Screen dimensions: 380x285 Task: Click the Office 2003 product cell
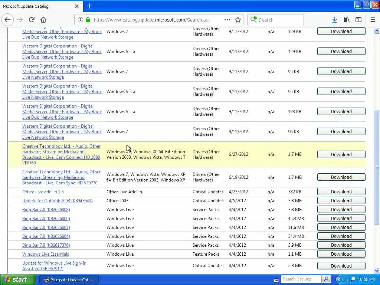click(117, 201)
